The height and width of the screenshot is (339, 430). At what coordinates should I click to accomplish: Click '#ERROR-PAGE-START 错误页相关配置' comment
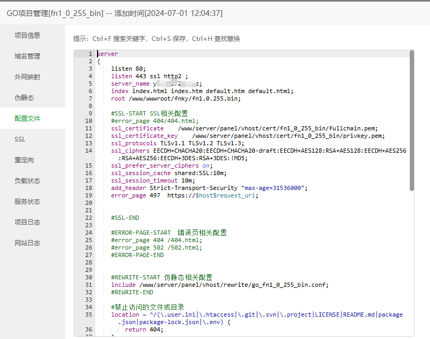[x=169, y=233]
